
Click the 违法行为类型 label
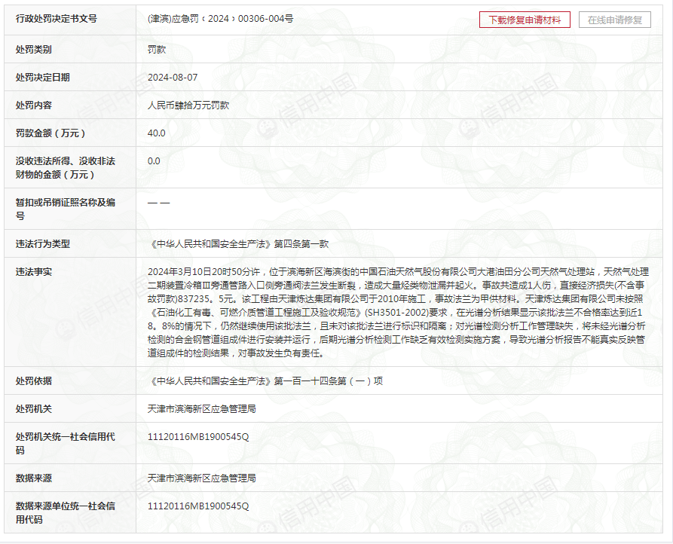(x=42, y=243)
